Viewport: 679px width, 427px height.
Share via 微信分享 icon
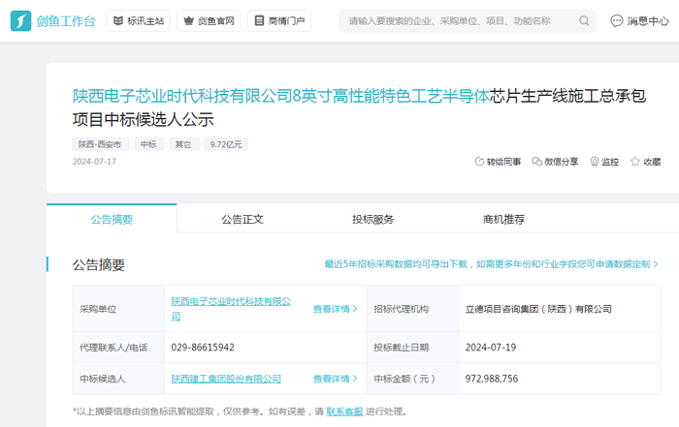tap(537, 162)
